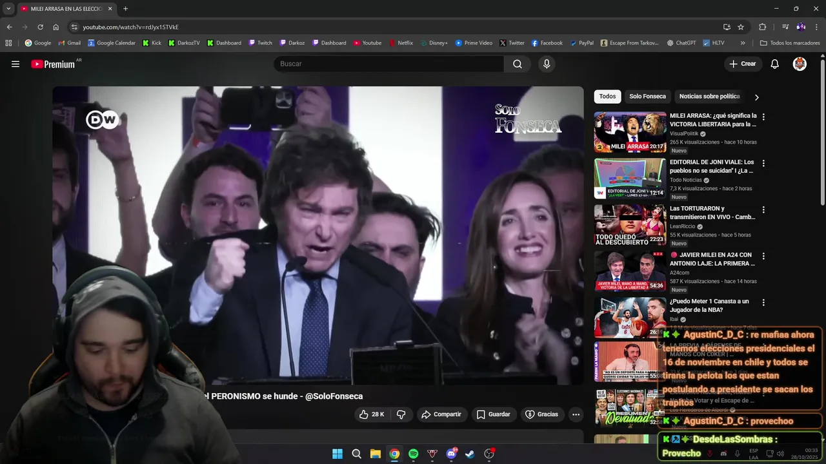826x464 pixels.
Task: Open a new browser tab
Action: point(125,8)
